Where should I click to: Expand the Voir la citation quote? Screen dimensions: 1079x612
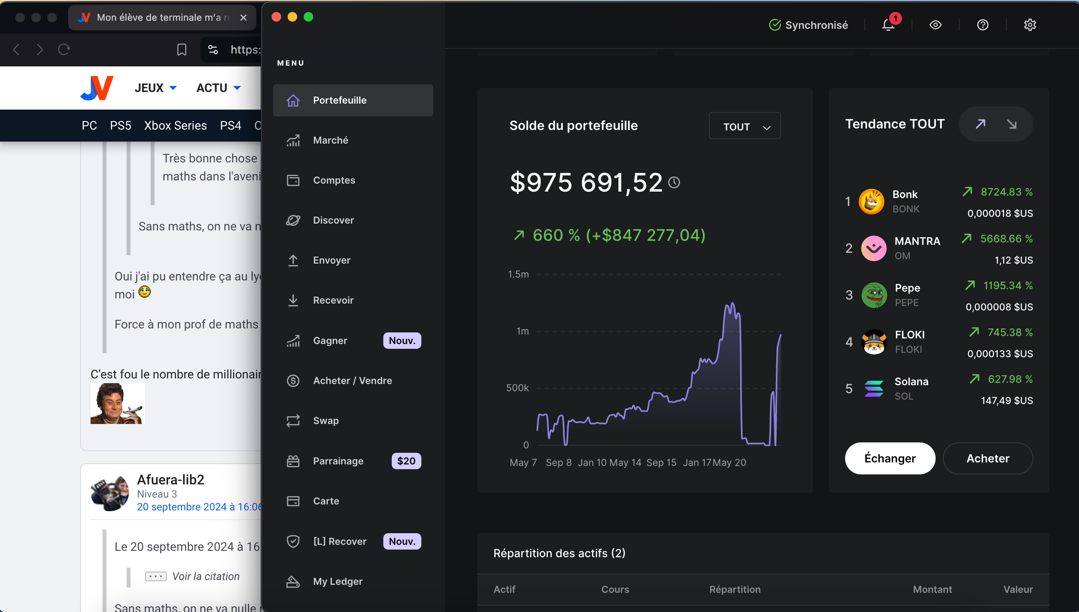point(192,576)
